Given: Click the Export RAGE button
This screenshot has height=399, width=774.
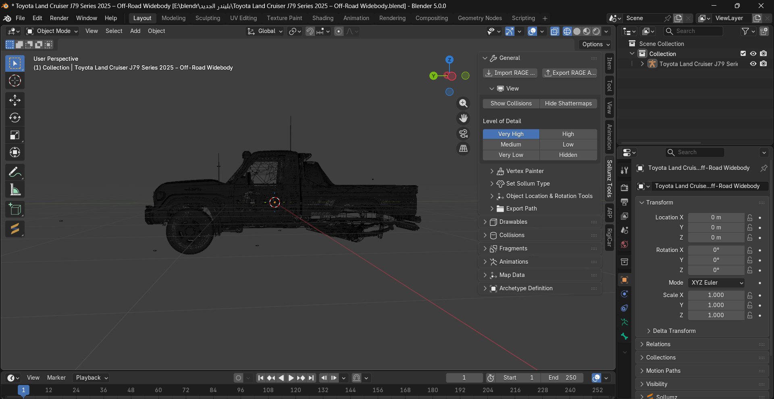Looking at the screenshot, I should [570, 73].
